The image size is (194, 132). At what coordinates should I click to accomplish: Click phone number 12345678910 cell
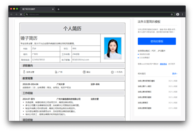click(x=46, y=60)
